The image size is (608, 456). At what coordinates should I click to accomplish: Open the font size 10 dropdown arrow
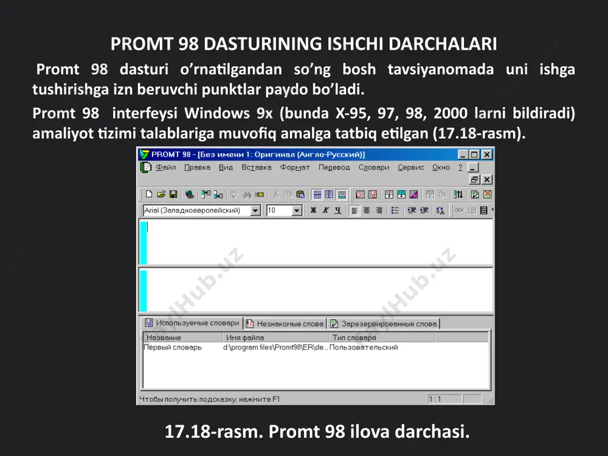pos(297,210)
